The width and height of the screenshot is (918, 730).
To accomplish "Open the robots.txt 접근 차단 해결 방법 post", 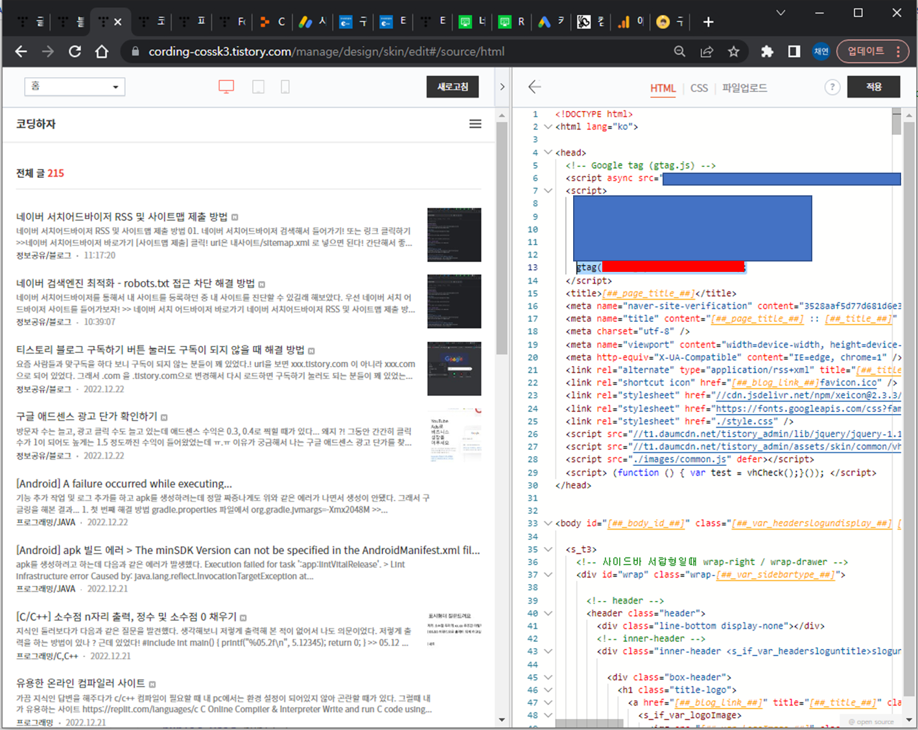I will point(135,284).
